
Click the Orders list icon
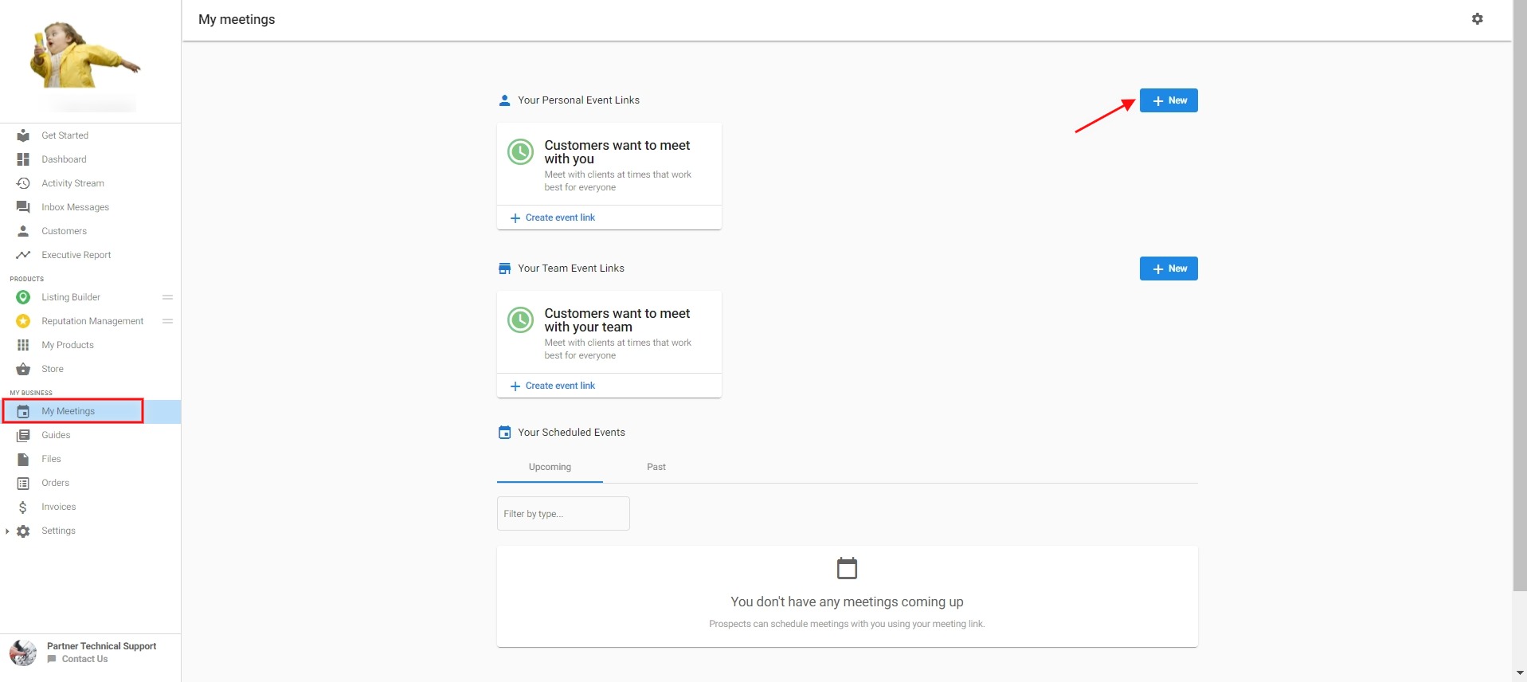coord(23,483)
